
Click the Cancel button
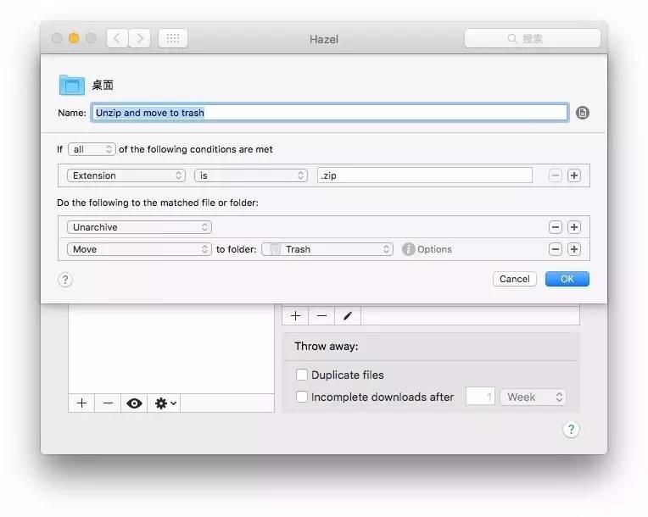[x=515, y=279]
